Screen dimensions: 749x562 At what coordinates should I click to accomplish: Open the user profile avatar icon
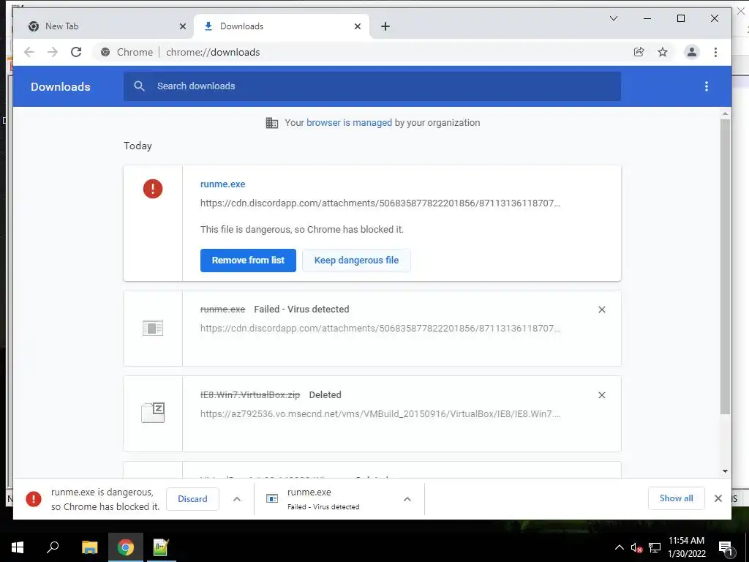(x=691, y=52)
